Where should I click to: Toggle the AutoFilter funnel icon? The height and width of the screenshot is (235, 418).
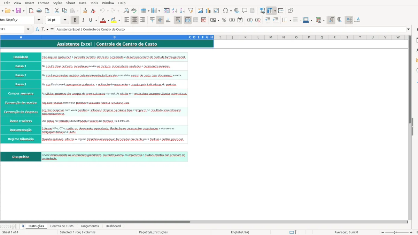tap(191, 11)
